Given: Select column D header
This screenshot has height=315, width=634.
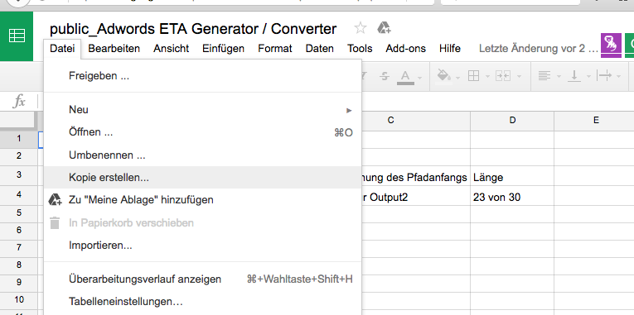Looking at the screenshot, I should 512,120.
